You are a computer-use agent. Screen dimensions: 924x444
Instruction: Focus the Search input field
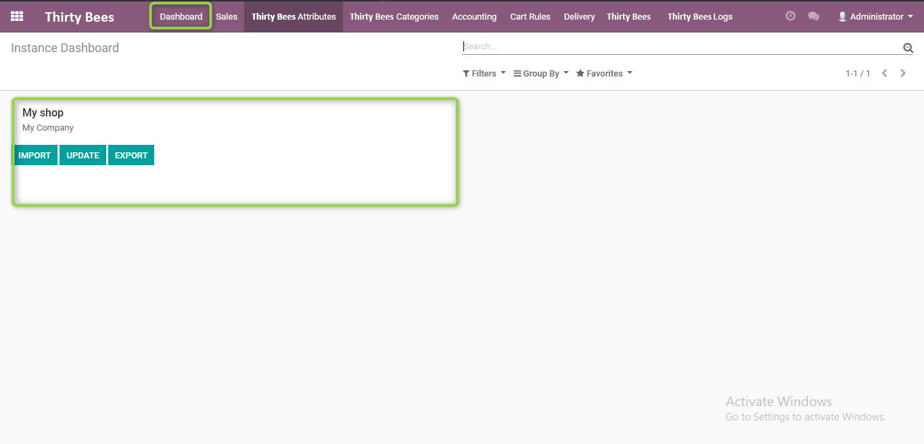click(x=682, y=47)
